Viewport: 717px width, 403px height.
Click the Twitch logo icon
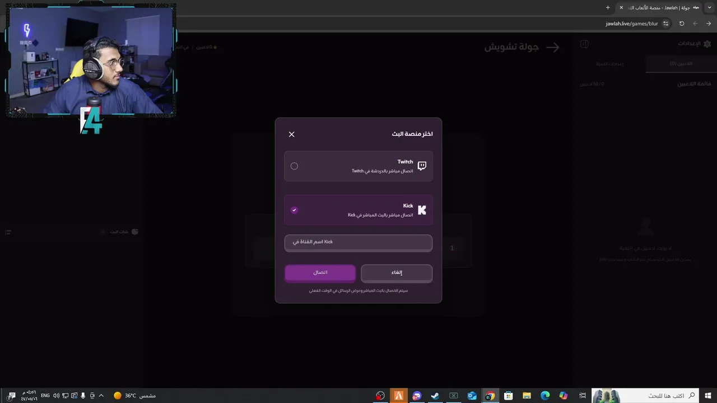422,166
